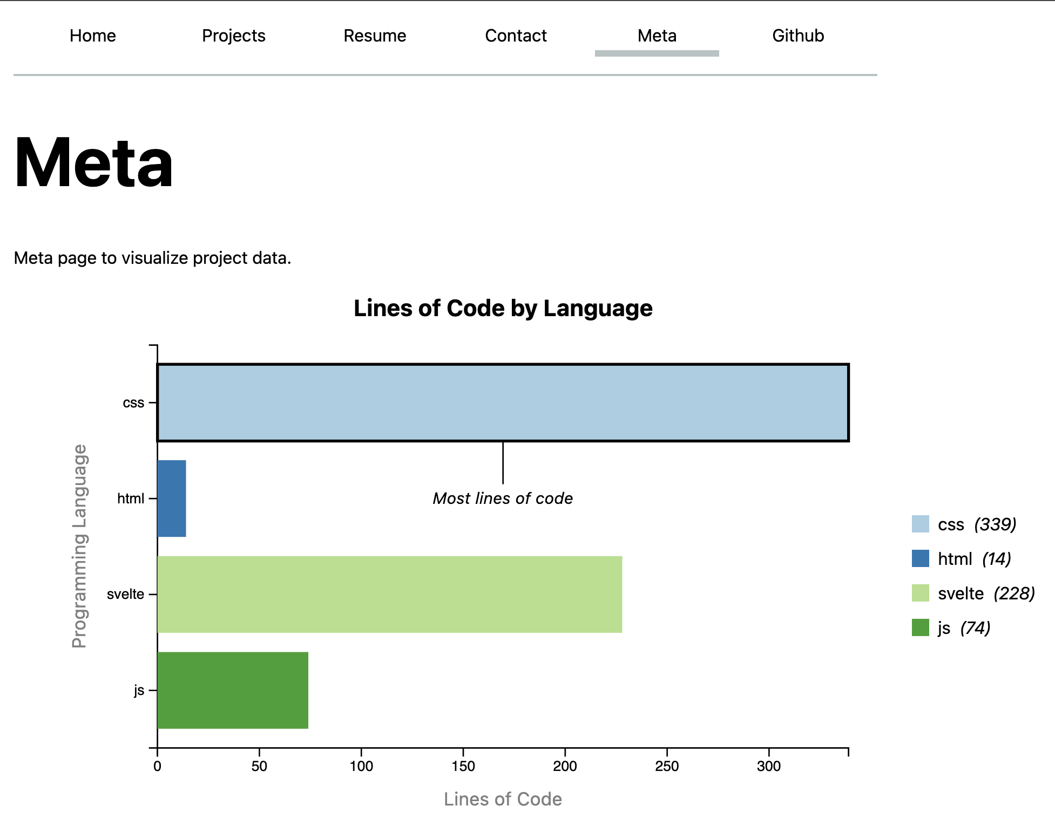Click the 'Most lines of code' annotation
The width and height of the screenshot is (1055, 833).
[x=503, y=498]
